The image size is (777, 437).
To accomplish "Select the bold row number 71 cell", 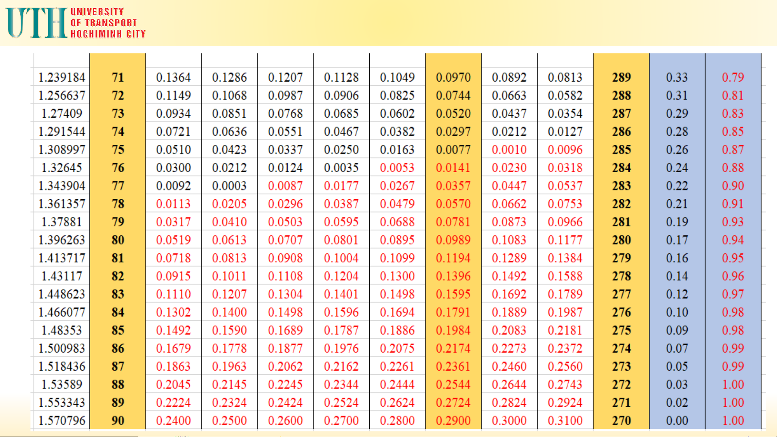I will 118,77.
